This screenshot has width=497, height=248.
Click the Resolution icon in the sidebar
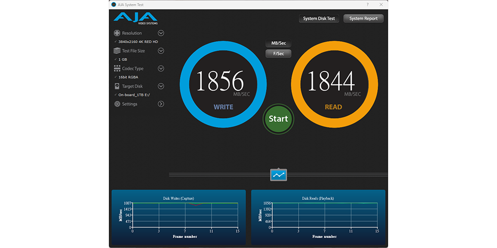click(117, 33)
